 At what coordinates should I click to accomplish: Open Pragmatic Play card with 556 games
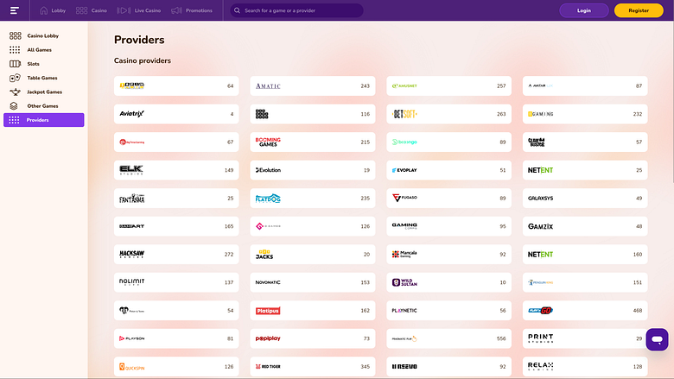[448, 338]
